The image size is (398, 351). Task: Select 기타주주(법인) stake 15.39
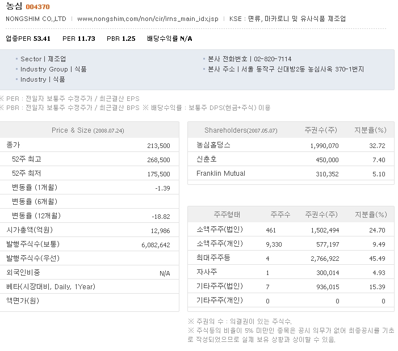coord(377,287)
